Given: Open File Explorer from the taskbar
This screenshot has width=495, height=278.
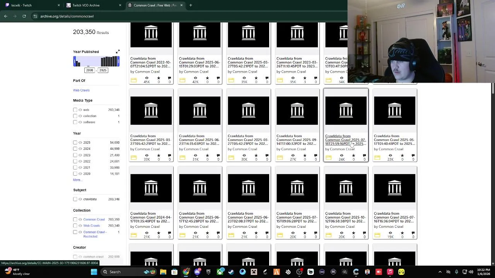Looking at the screenshot, I should click(x=163, y=272).
